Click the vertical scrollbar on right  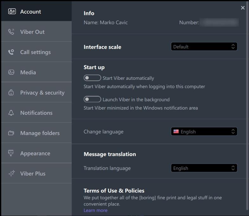247,111
